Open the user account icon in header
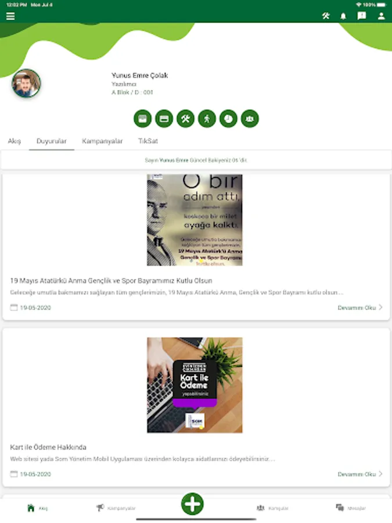This screenshot has height=523, width=392. click(381, 16)
